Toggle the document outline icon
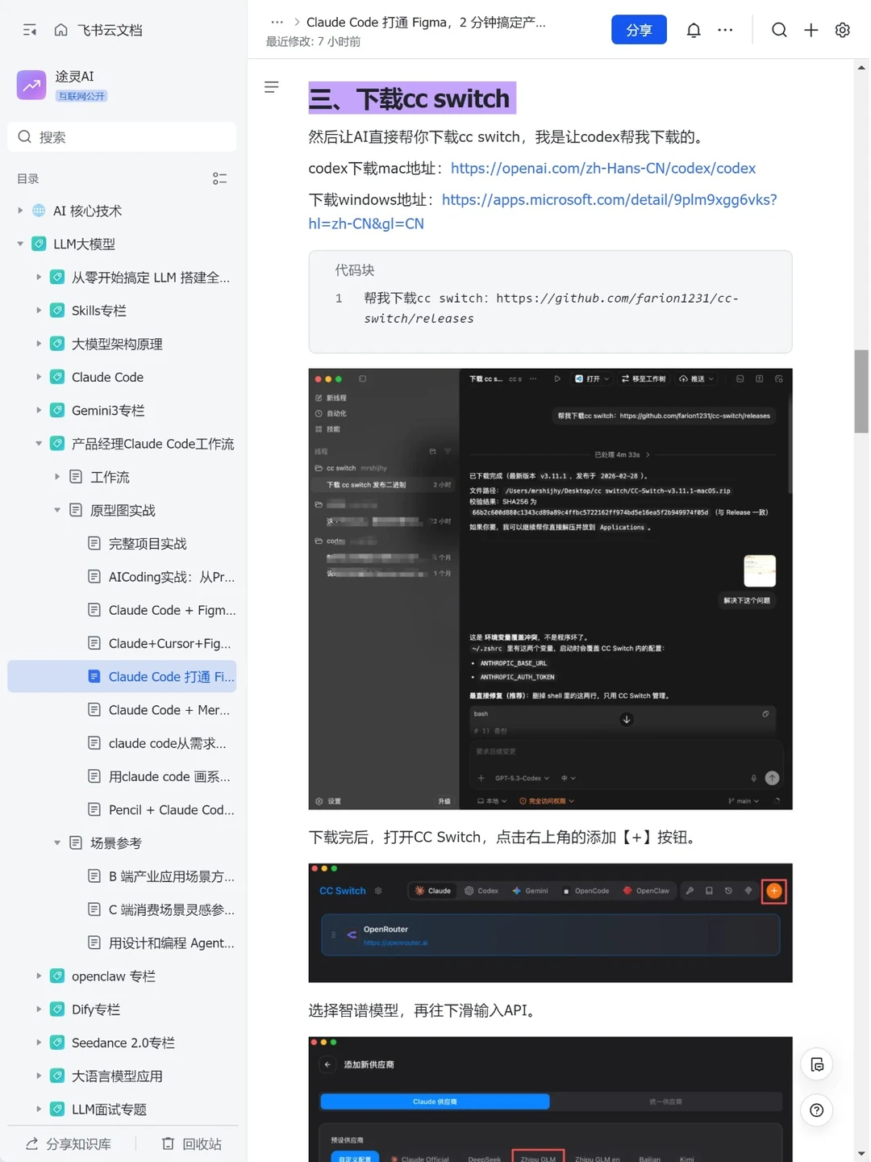Image resolution: width=871 pixels, height=1162 pixels. click(x=272, y=86)
